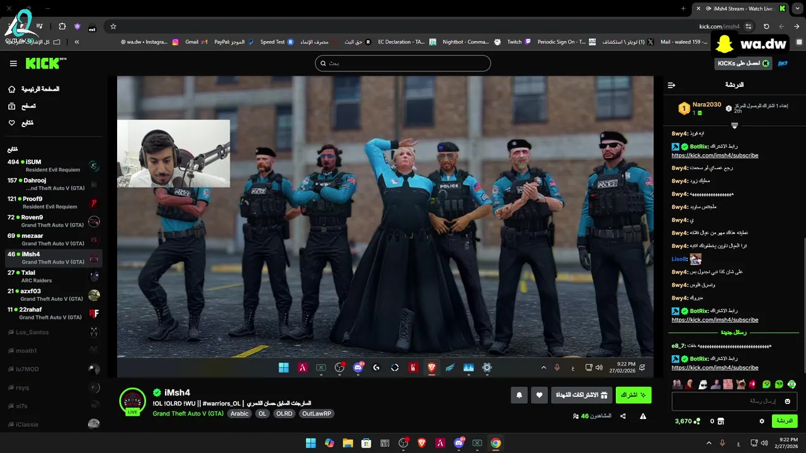Click the Arabic tag

239,413
